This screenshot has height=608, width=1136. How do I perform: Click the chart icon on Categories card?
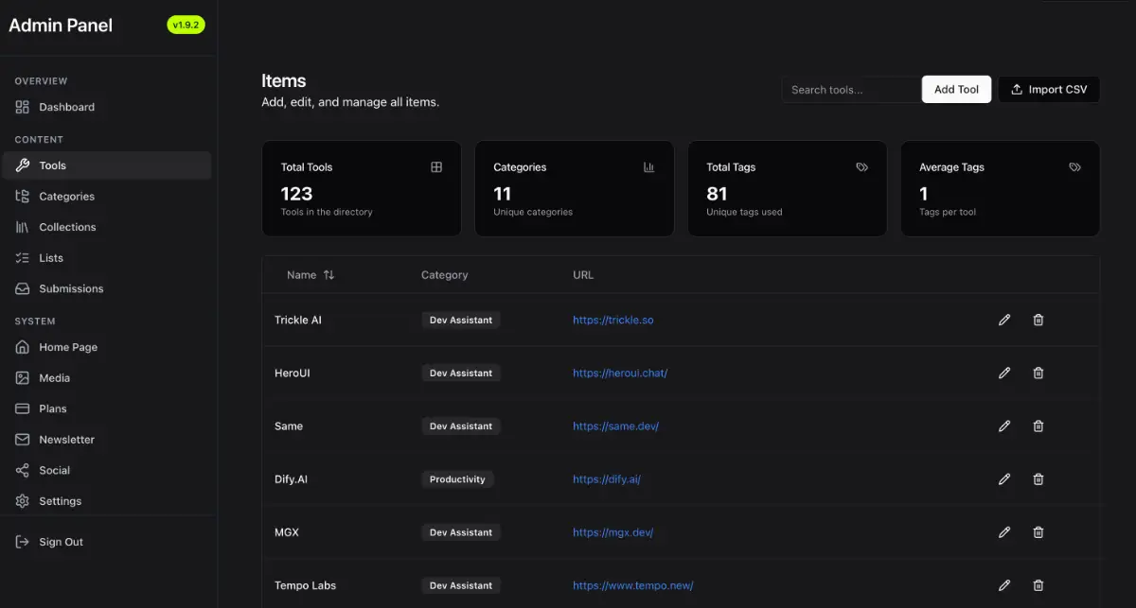click(648, 167)
